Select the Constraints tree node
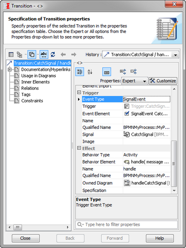This screenshot has height=248, width=186. tap(32, 101)
